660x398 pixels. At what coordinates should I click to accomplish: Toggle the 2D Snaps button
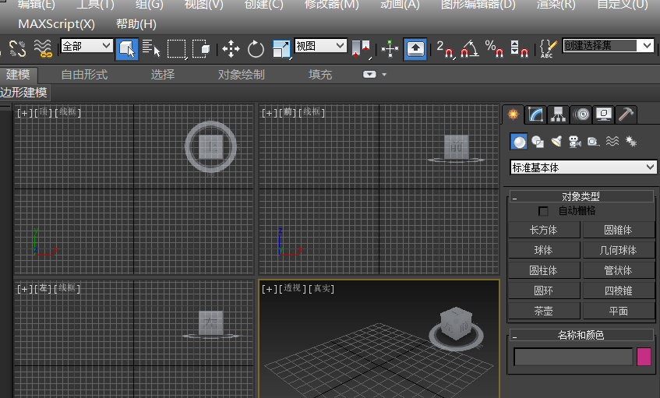[446, 49]
